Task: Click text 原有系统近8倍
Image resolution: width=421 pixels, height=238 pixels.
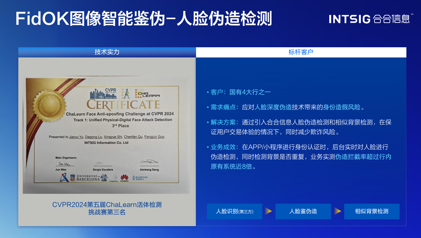Action: pos(231,167)
